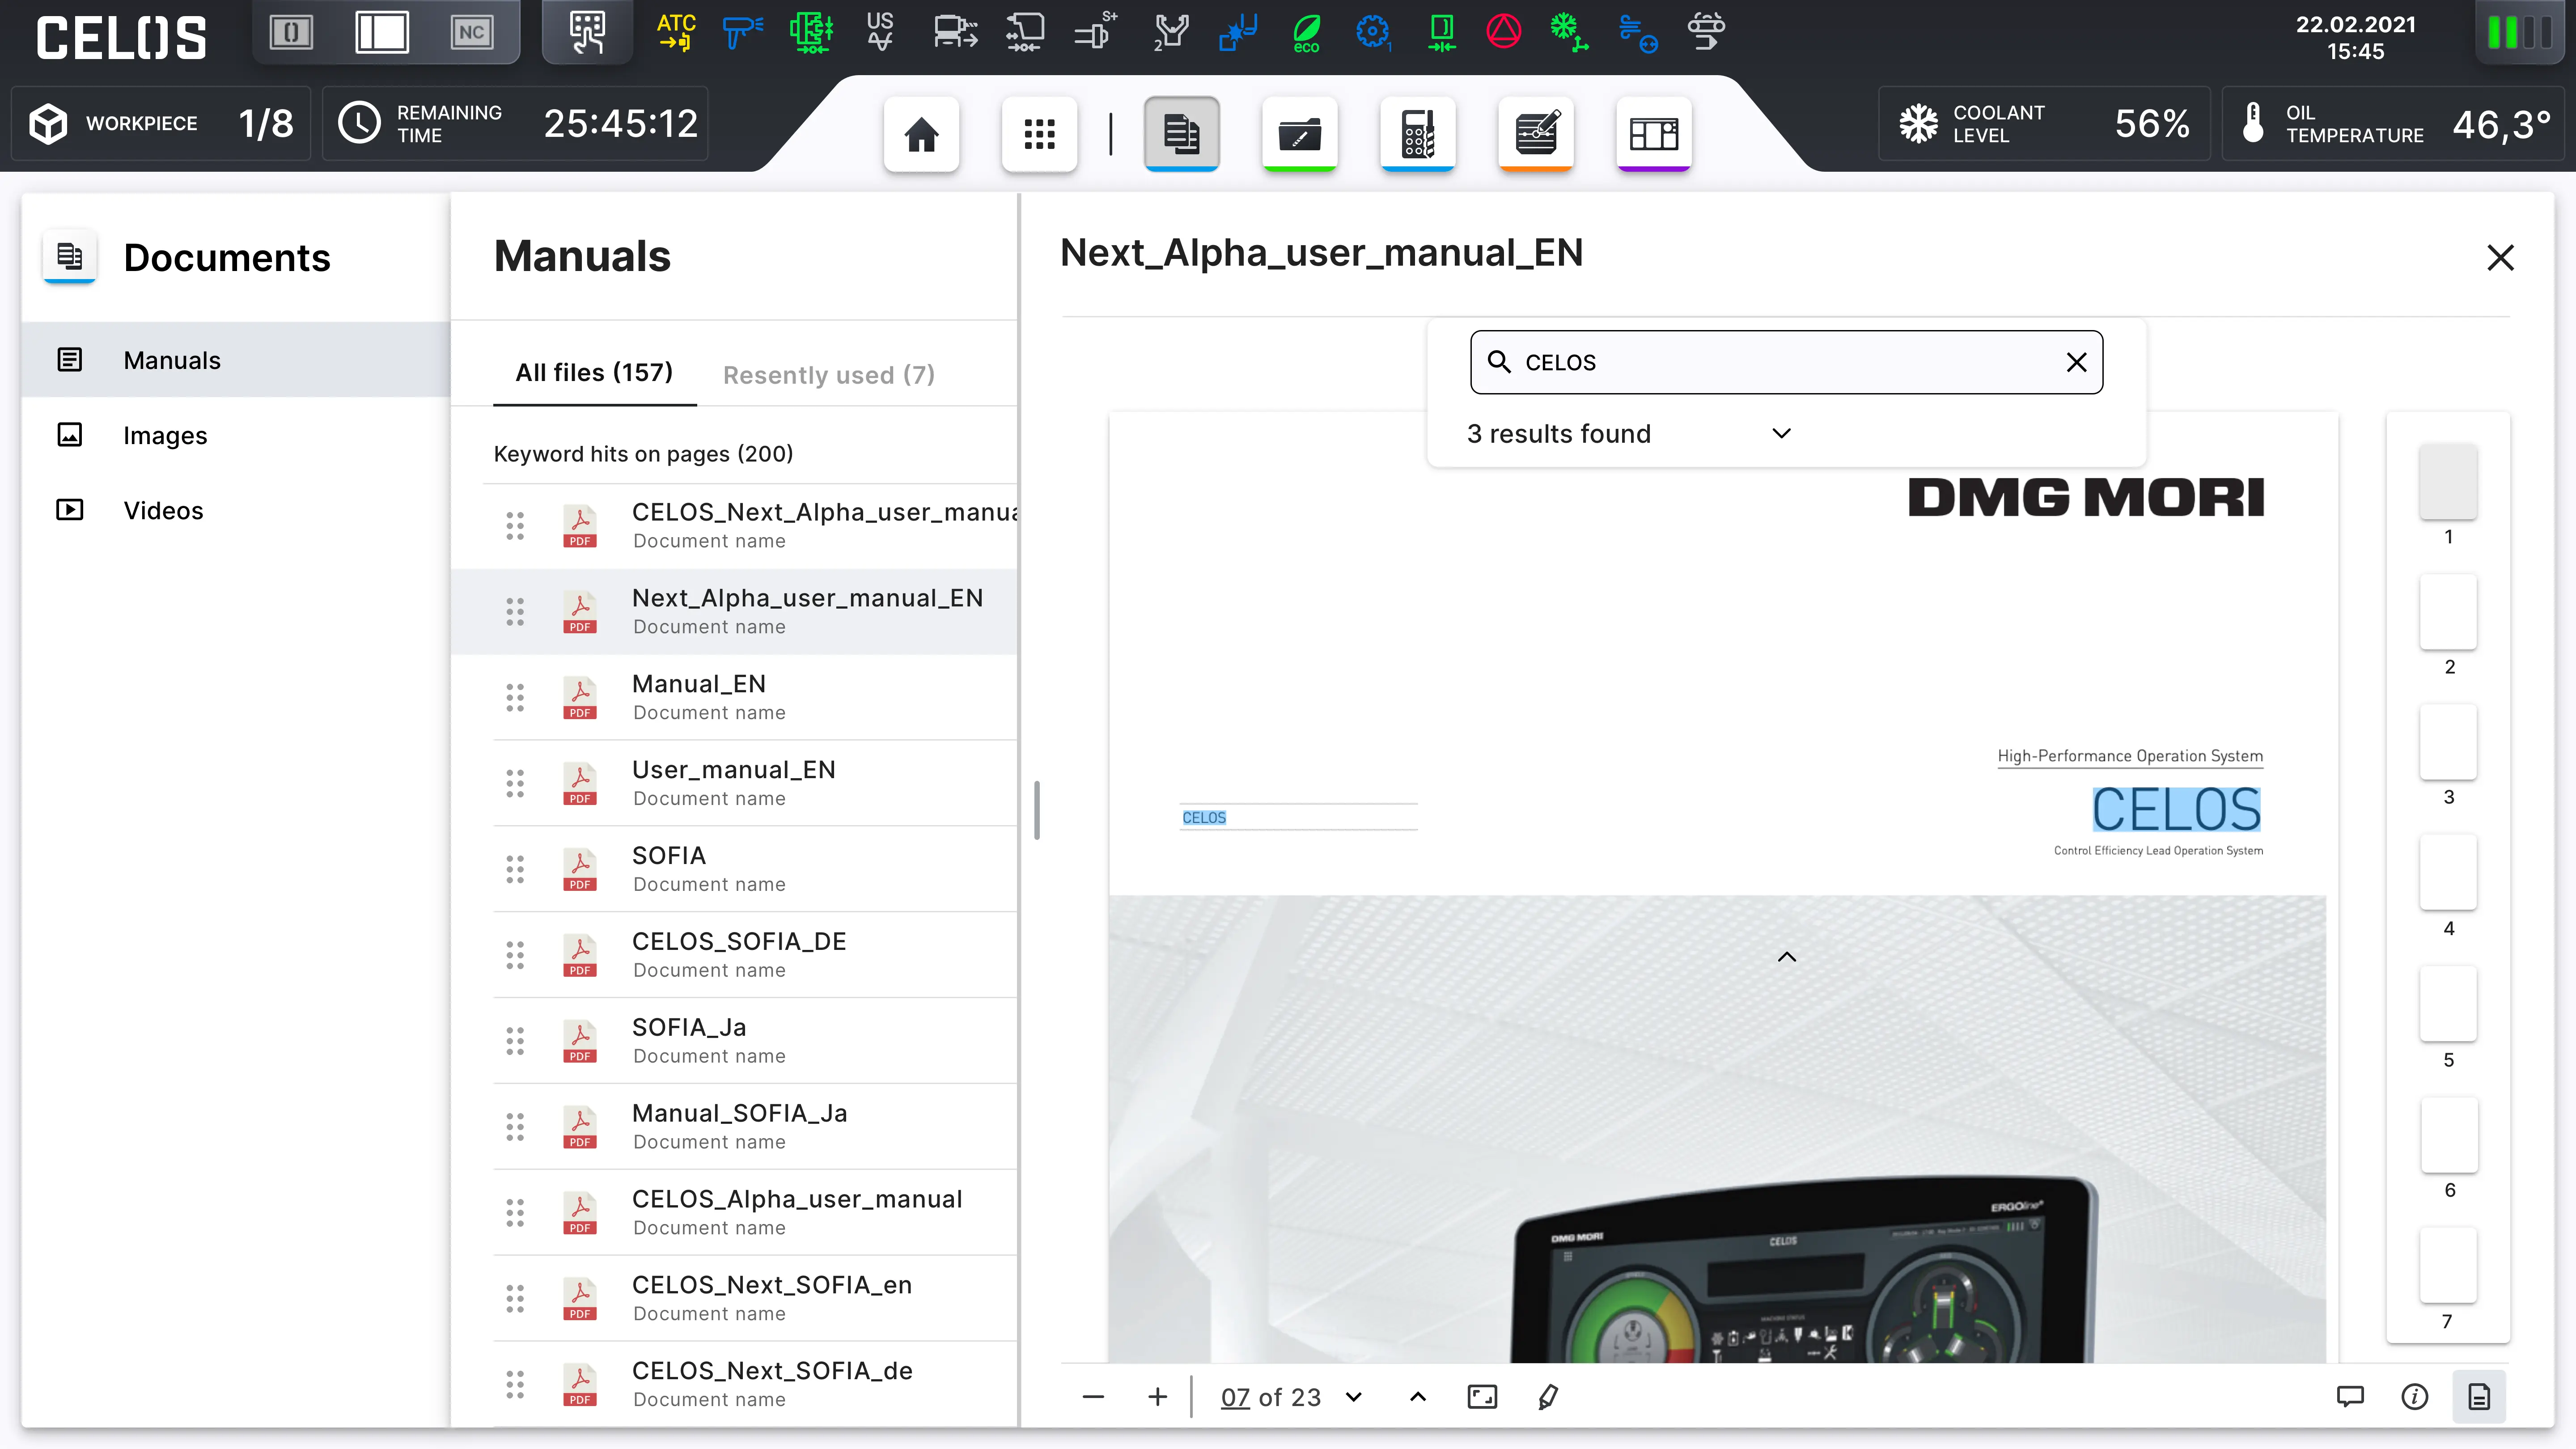2576x1449 pixels.
Task: Switch to All files (157) tab
Action: tap(594, 373)
